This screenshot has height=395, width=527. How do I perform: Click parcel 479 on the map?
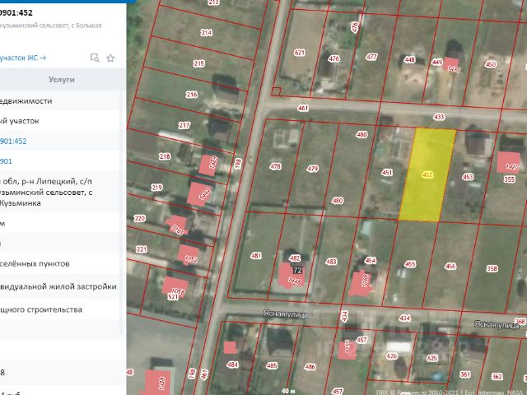(312, 169)
